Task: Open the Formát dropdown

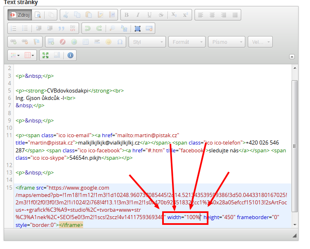Action: tap(187, 42)
